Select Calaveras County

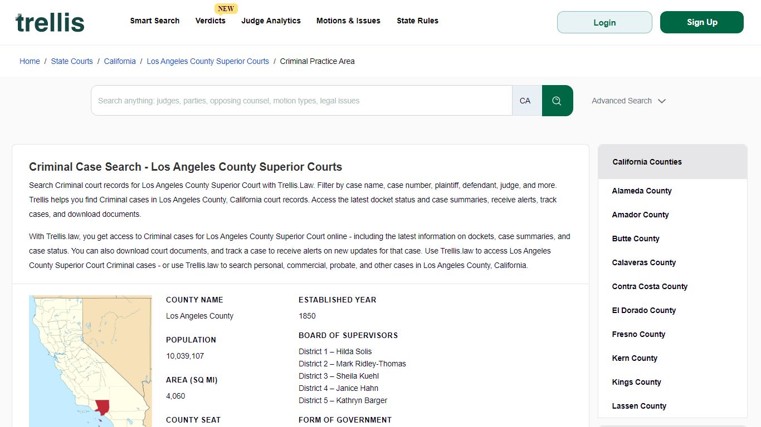644,262
